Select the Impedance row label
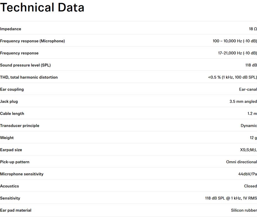 (x=11, y=29)
